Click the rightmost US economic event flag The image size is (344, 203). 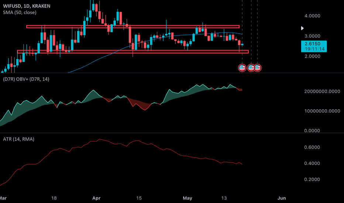pos(258,68)
